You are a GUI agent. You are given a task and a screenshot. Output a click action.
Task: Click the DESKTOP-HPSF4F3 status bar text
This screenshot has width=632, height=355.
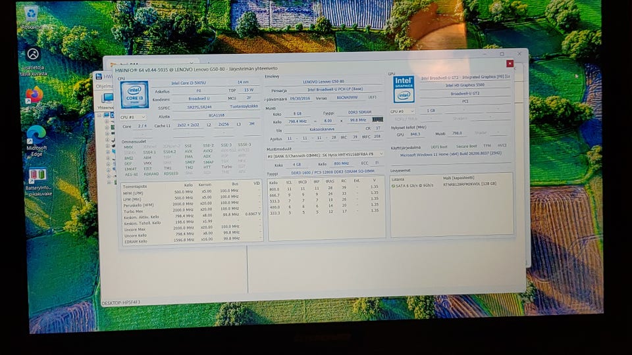click(x=121, y=302)
